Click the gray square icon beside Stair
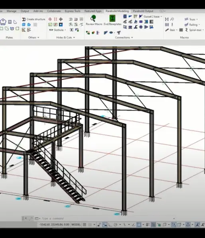 [x=181, y=30]
